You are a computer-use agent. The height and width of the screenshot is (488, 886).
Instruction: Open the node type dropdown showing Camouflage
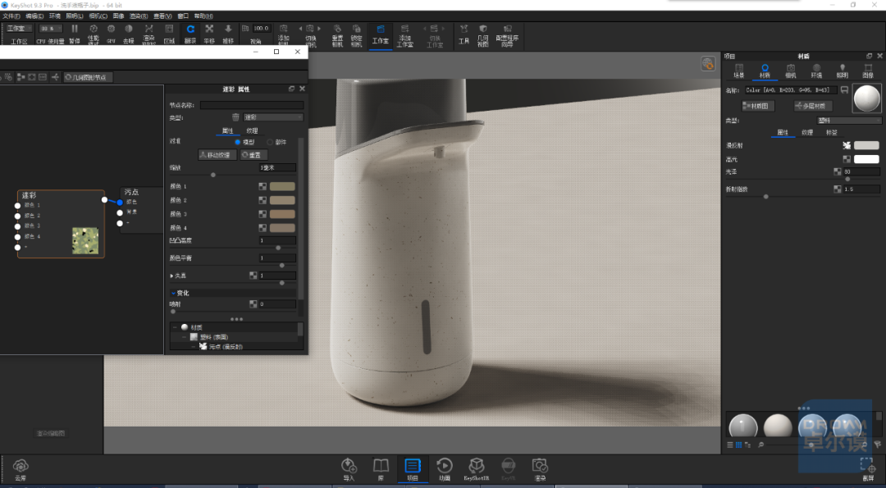(x=273, y=117)
